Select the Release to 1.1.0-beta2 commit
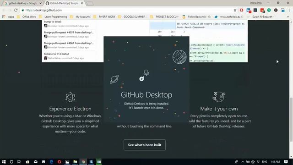The image size is (293, 165). (69, 56)
